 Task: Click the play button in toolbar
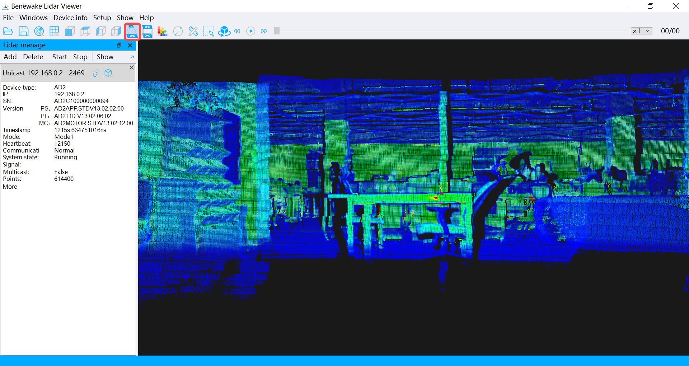coord(251,31)
